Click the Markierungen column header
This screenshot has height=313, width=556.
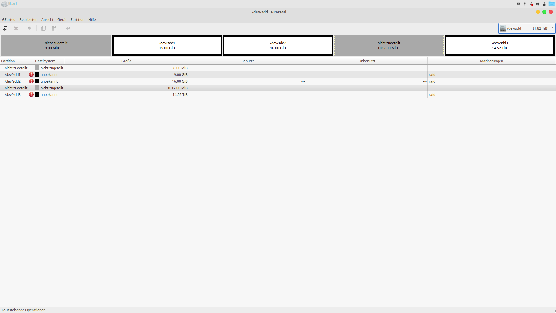[491, 61]
